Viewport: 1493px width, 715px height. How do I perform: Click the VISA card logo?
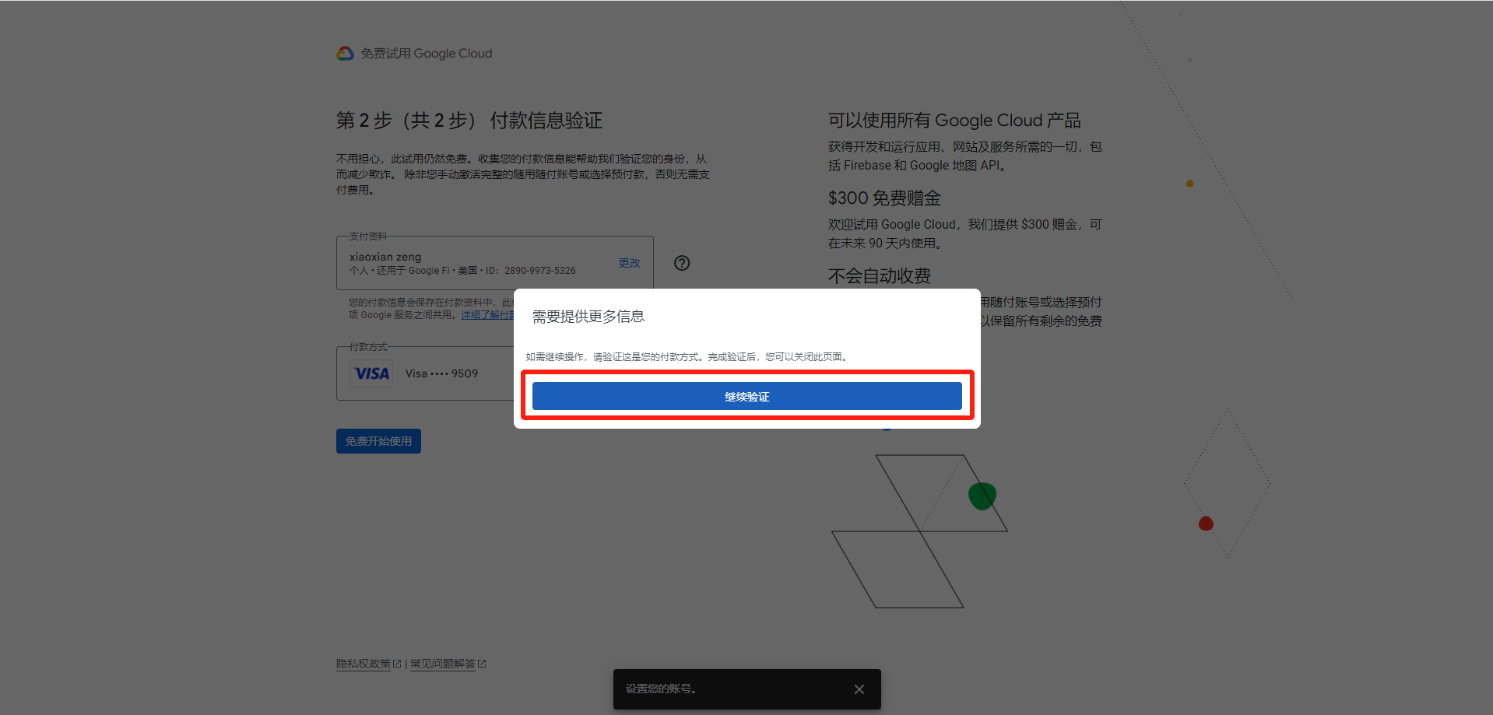pos(371,373)
